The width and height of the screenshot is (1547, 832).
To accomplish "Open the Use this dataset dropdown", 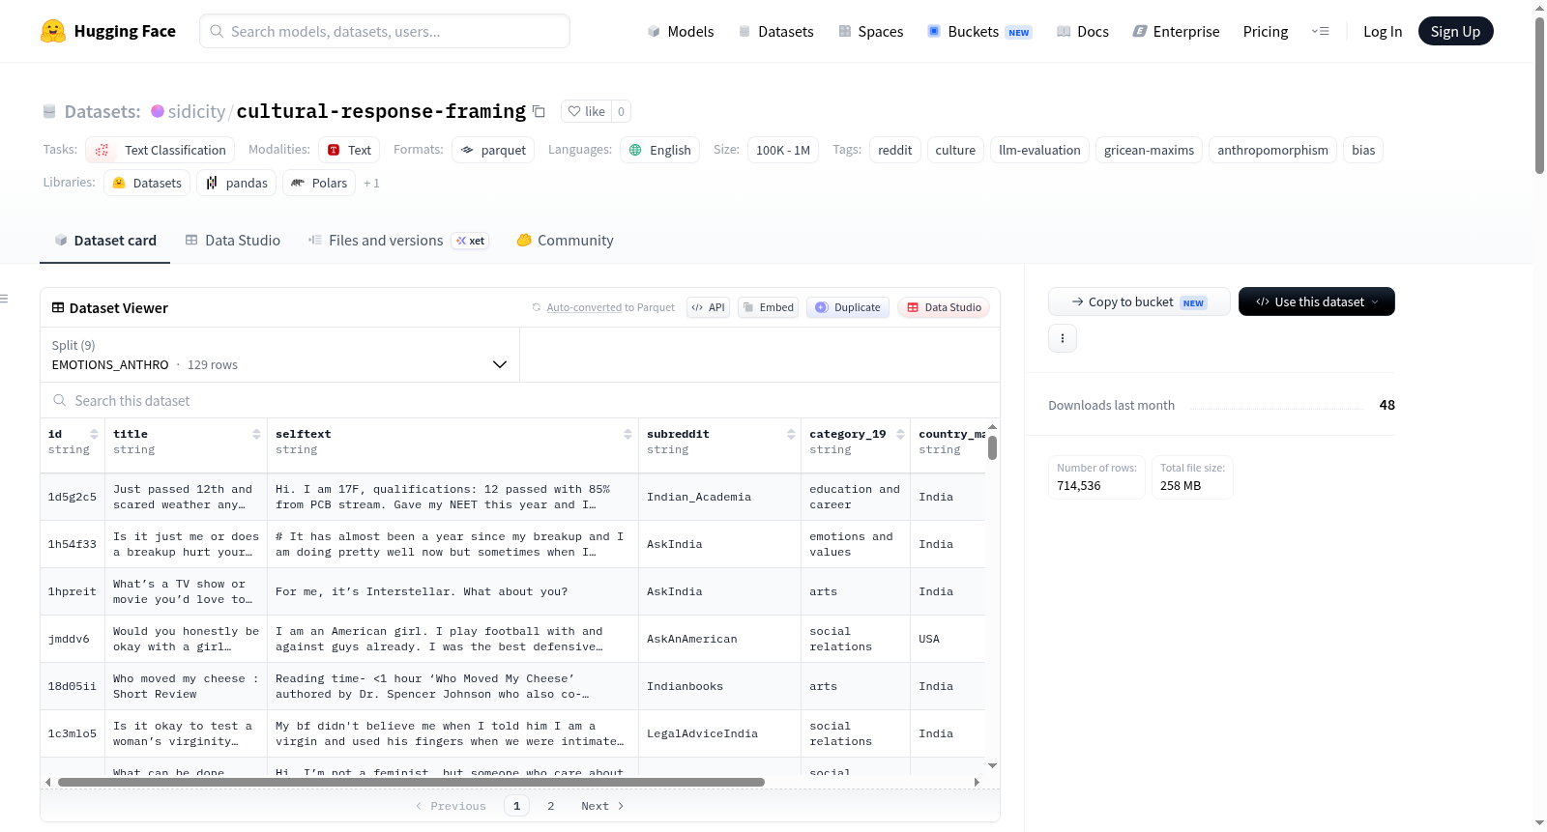I will click(x=1317, y=301).
